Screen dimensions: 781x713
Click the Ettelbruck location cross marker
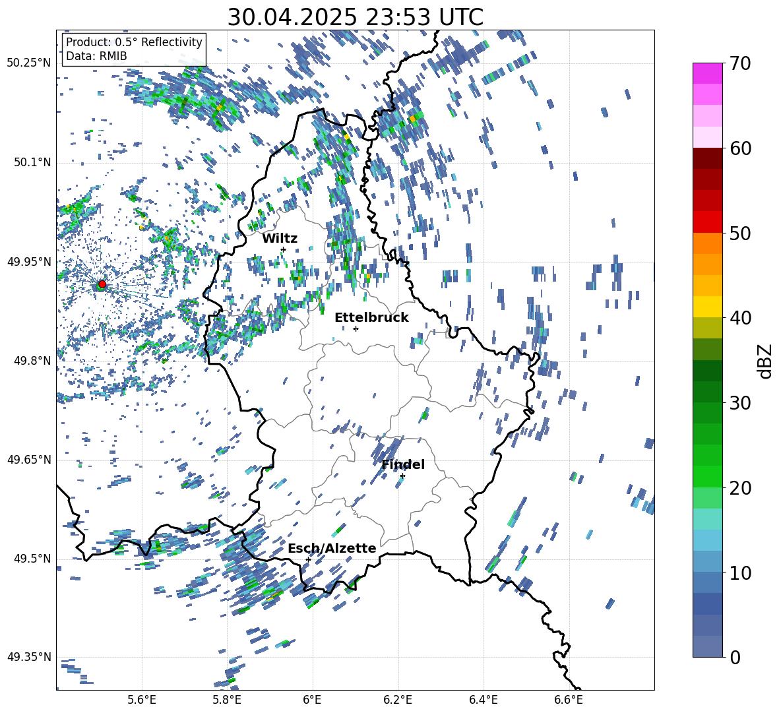coord(356,328)
